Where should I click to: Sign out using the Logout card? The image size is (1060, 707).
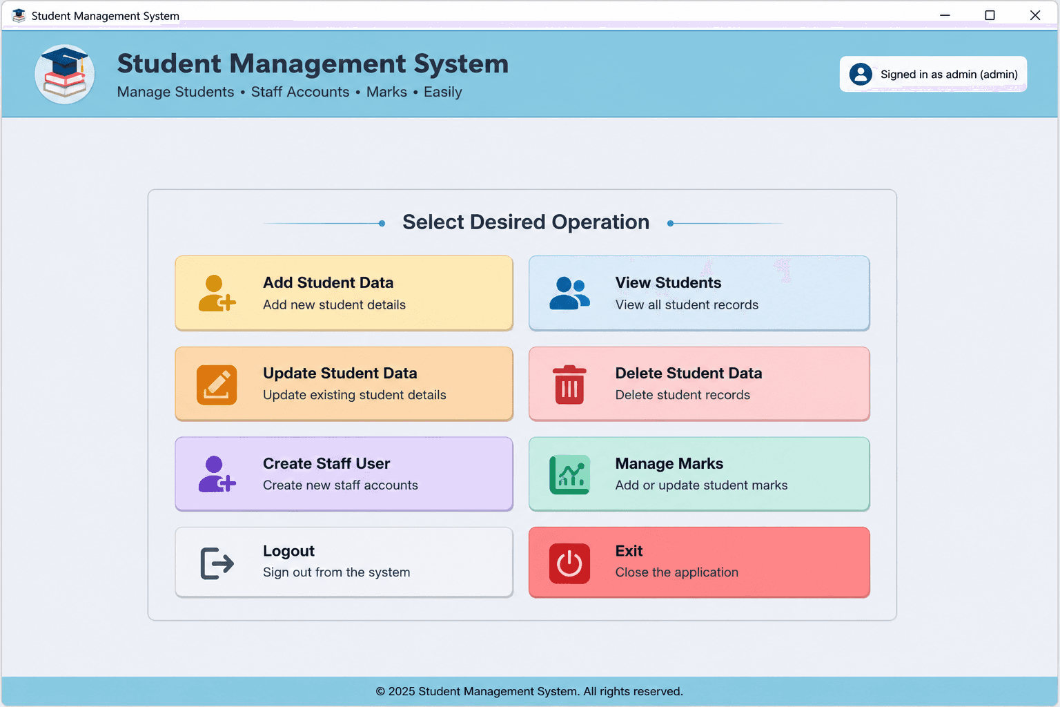(x=344, y=562)
